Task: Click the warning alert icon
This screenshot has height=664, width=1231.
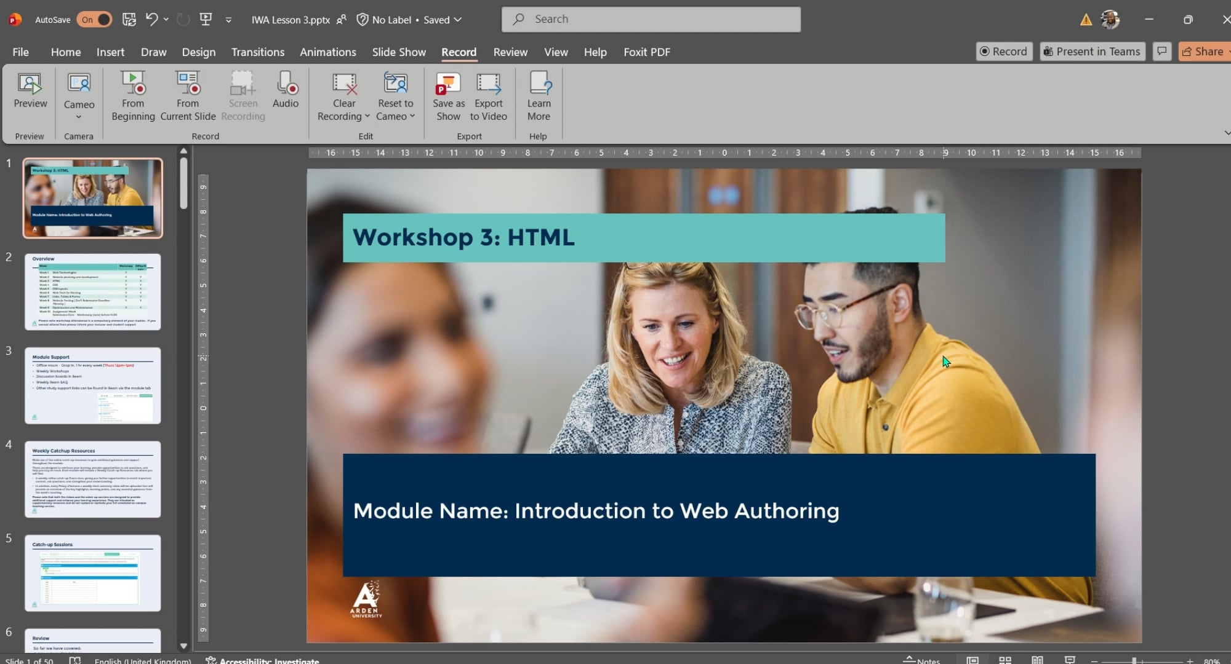Action: tap(1086, 20)
